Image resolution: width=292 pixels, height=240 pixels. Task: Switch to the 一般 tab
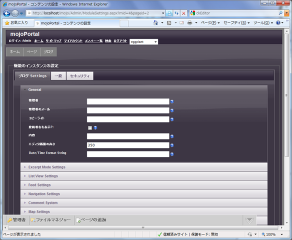58,76
